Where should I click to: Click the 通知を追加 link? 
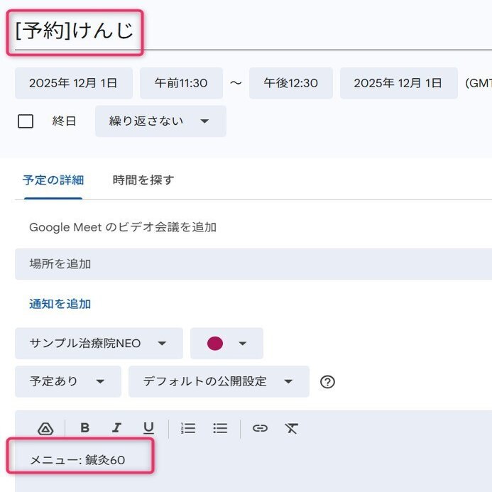[x=60, y=304]
